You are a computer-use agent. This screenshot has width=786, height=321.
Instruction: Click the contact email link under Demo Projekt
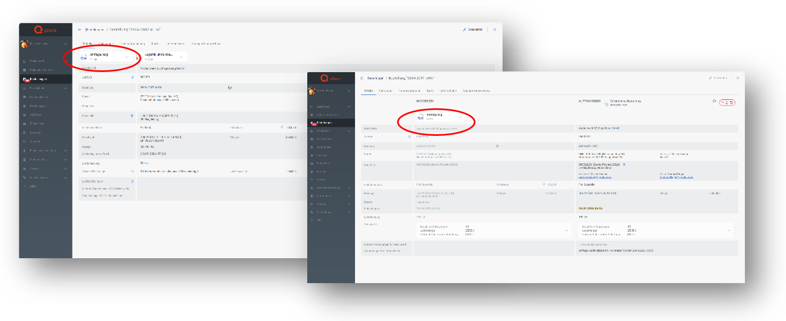point(595,177)
